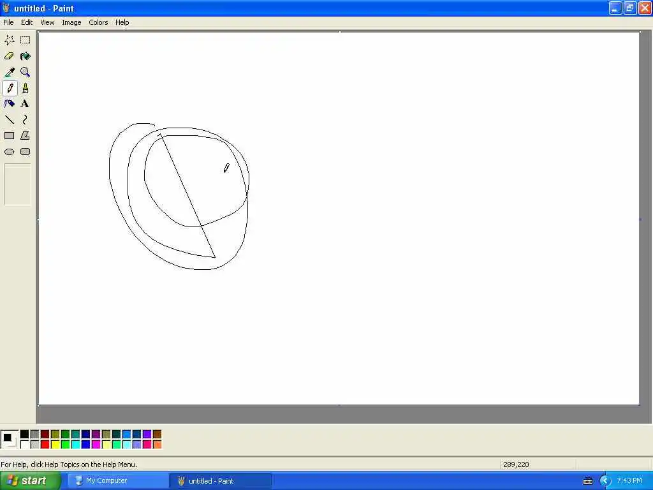The height and width of the screenshot is (490, 653).
Task: Choose the Rectangle shape tool
Action: [9, 136]
